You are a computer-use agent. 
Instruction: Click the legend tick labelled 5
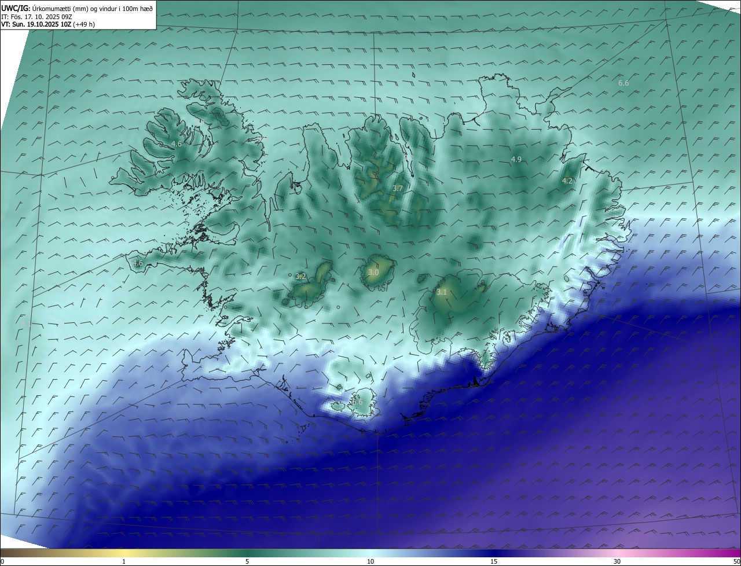[x=247, y=561]
